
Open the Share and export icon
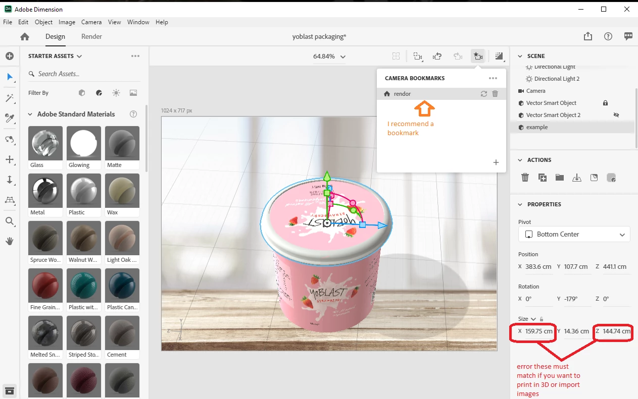point(588,36)
